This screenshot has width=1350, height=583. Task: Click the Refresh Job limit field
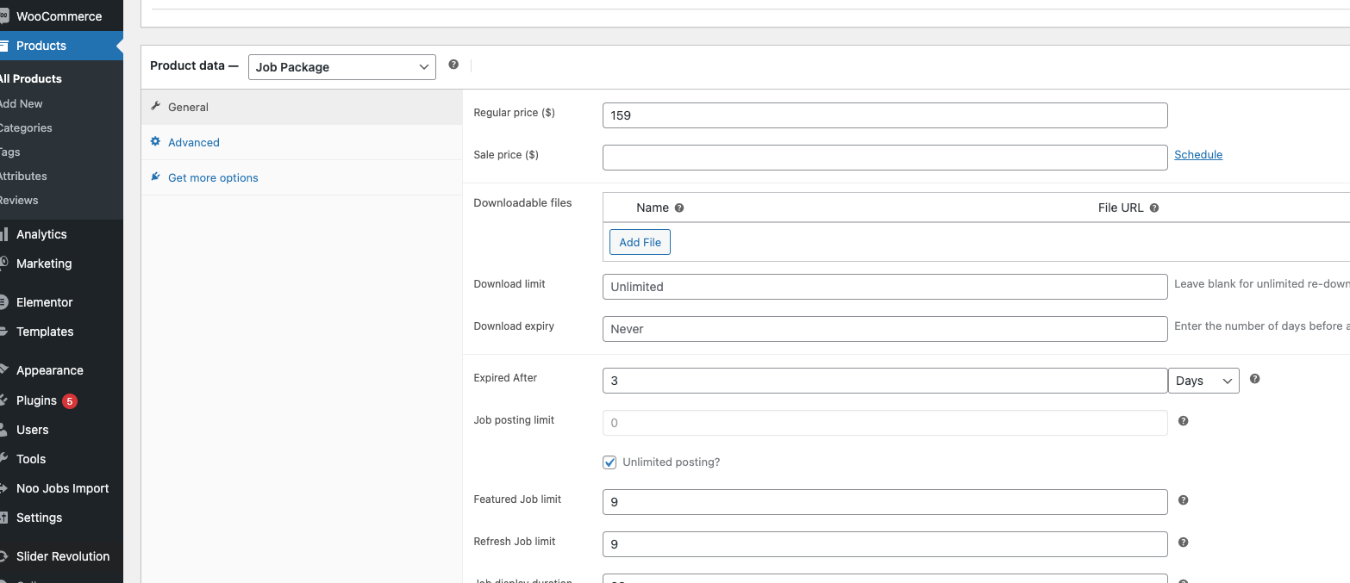[x=885, y=544]
